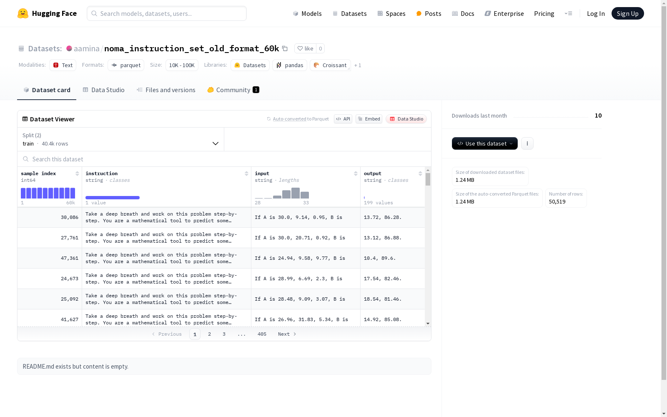667x417 pixels.
Task: Expand the train split dropdown
Action: coord(120,139)
